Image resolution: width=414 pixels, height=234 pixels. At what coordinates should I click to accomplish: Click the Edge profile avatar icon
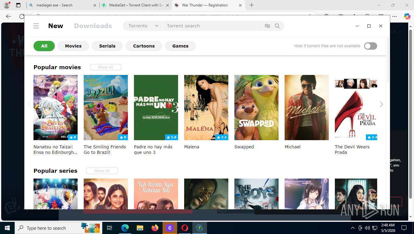[6, 5]
